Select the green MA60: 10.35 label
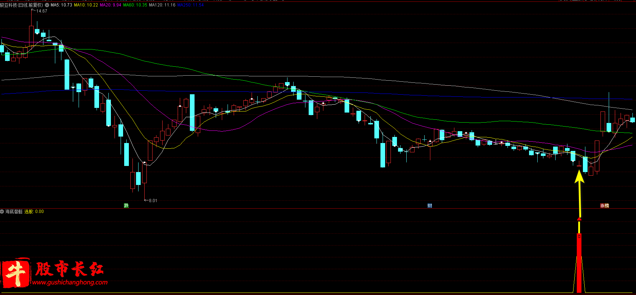The width and height of the screenshot is (636, 295). tap(135, 5)
